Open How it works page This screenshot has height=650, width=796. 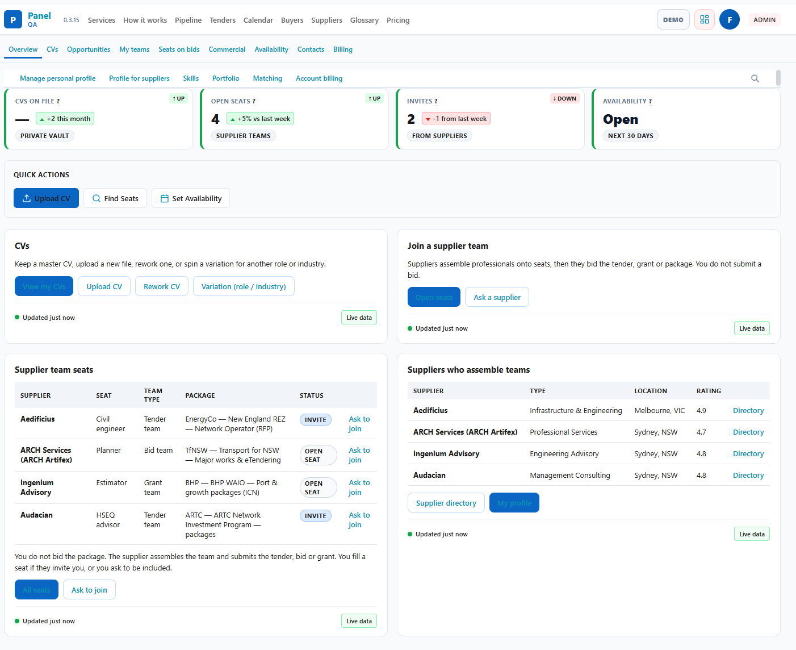click(145, 20)
